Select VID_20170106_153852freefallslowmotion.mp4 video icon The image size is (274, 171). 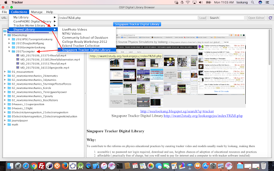(x=18, y=59)
